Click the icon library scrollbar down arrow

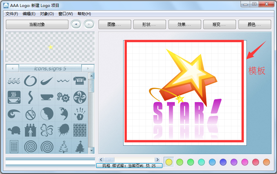point(91,151)
